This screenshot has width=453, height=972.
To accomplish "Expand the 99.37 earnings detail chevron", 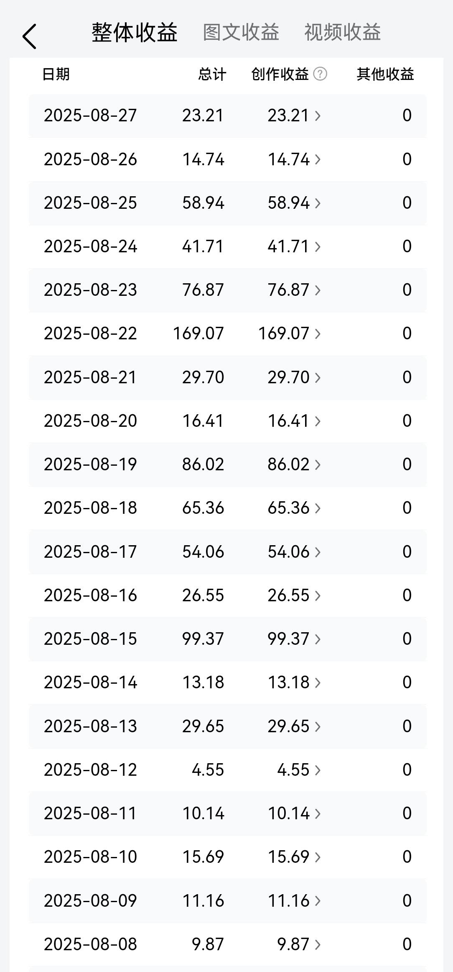I will tap(318, 639).
